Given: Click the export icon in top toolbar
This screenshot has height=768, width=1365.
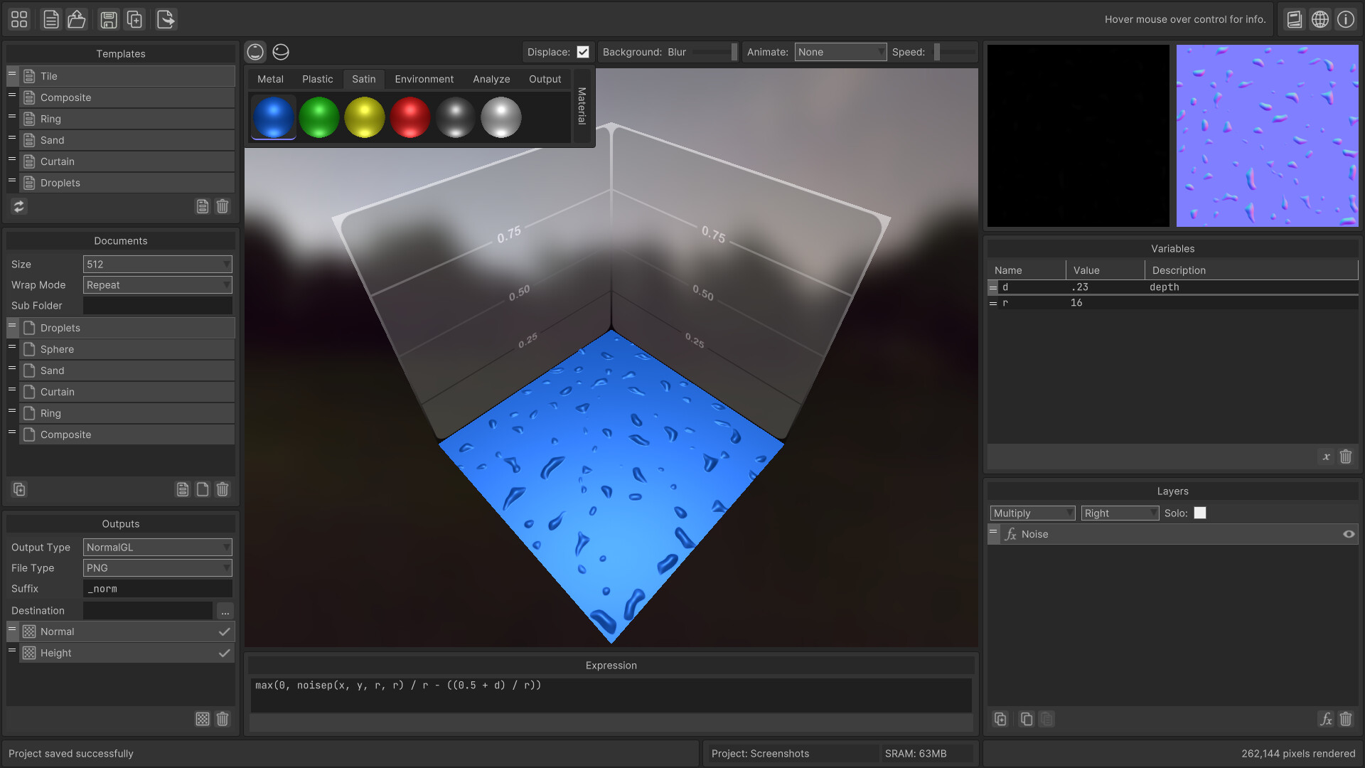Looking at the screenshot, I should [166, 19].
